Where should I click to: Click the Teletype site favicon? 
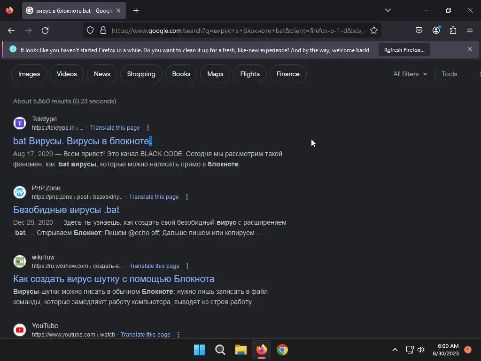click(20, 123)
